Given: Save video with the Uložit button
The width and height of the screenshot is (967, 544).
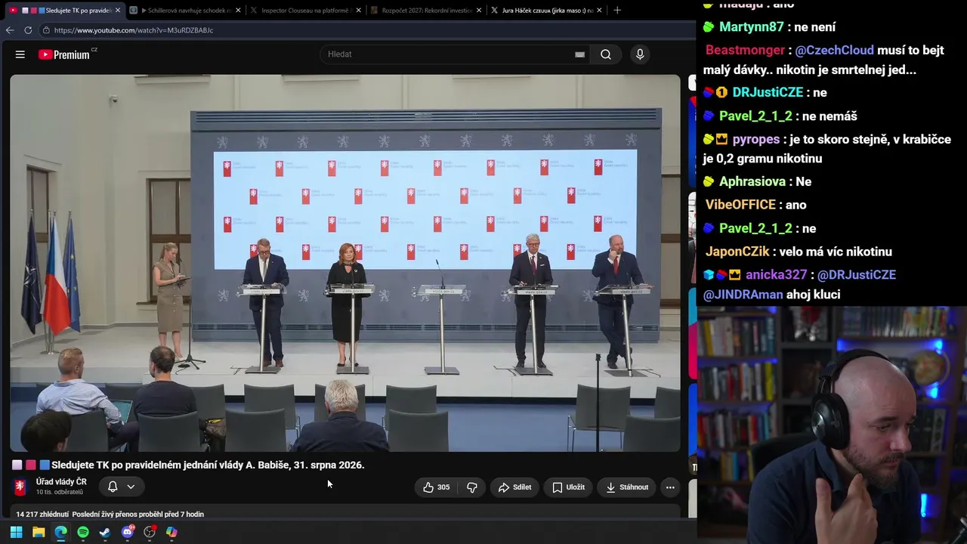Looking at the screenshot, I should tap(569, 487).
